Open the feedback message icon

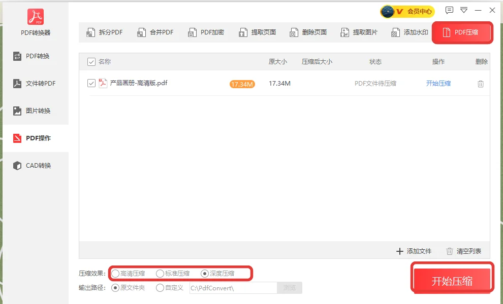449,10
